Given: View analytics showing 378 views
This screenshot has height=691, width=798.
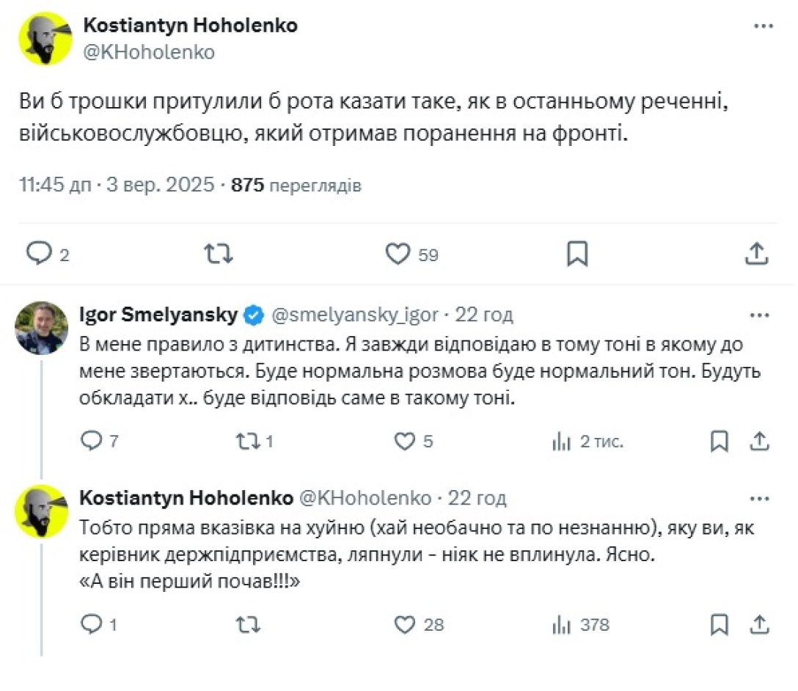Looking at the screenshot, I should 562,624.
